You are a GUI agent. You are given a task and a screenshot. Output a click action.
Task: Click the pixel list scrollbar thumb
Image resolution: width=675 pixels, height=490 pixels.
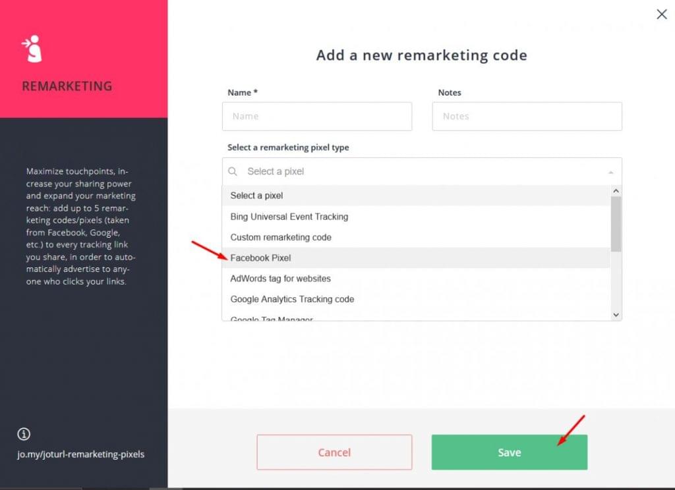coord(616,224)
